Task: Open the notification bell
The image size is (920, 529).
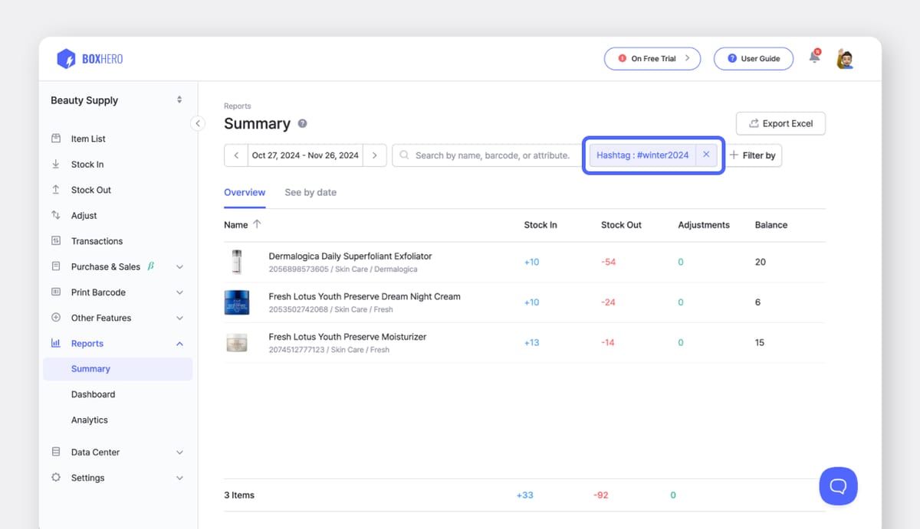Action: pyautogui.click(x=814, y=57)
